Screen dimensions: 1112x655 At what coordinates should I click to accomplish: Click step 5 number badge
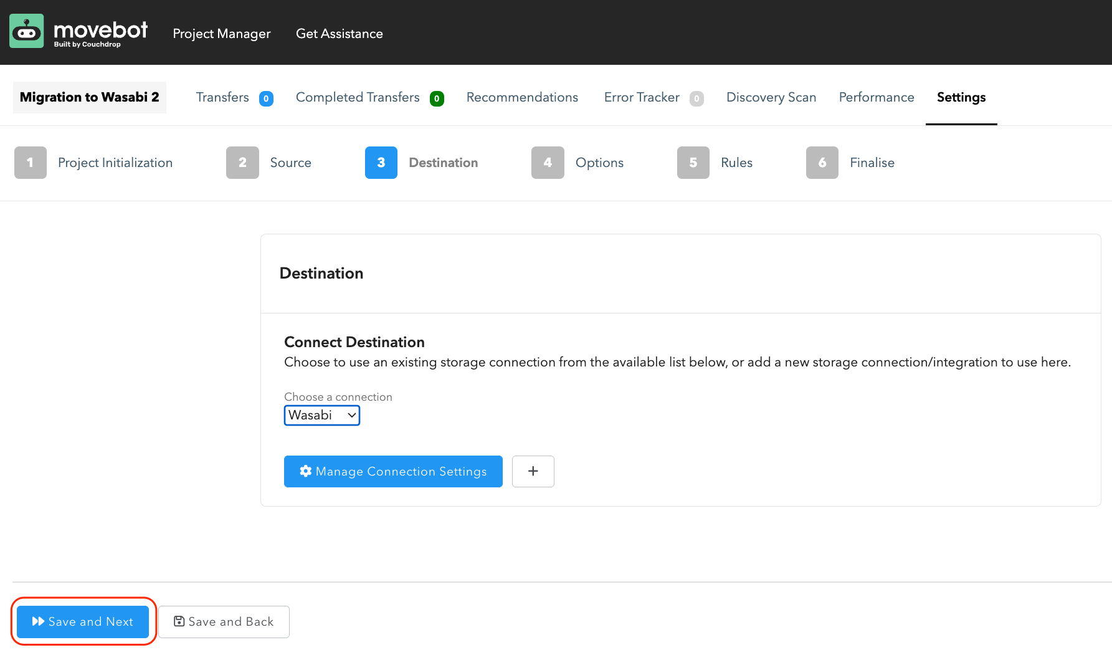693,163
